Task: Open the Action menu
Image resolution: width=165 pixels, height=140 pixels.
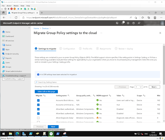Action: [9, 6]
